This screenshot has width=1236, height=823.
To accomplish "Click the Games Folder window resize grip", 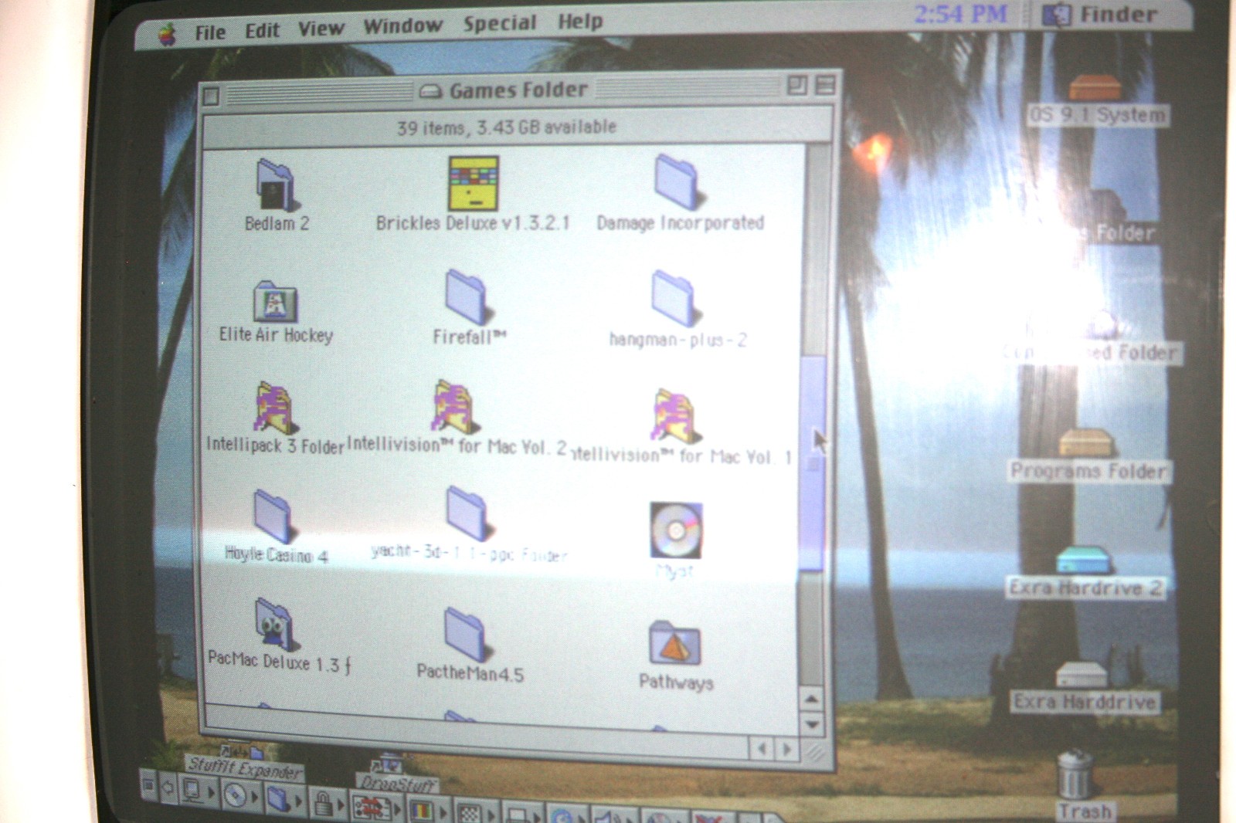I will (x=814, y=750).
